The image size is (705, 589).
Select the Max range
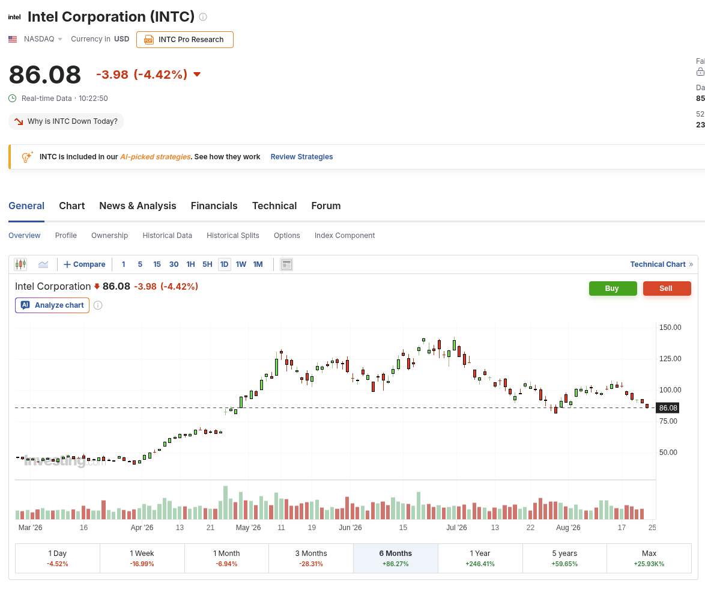coord(649,558)
